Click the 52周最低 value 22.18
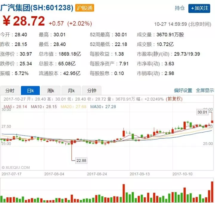215x203 pixels. 121,44
